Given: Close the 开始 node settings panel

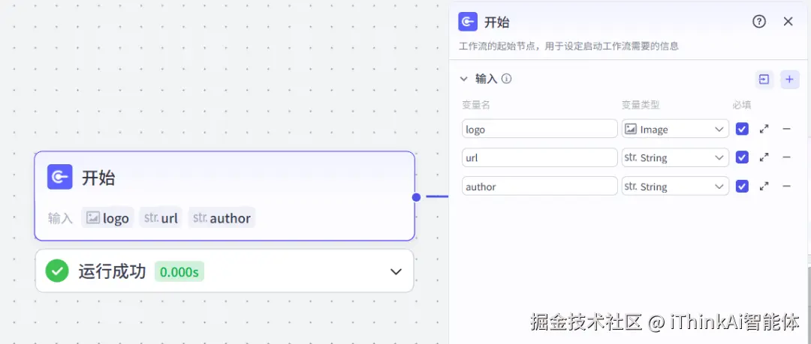Looking at the screenshot, I should click(788, 22).
